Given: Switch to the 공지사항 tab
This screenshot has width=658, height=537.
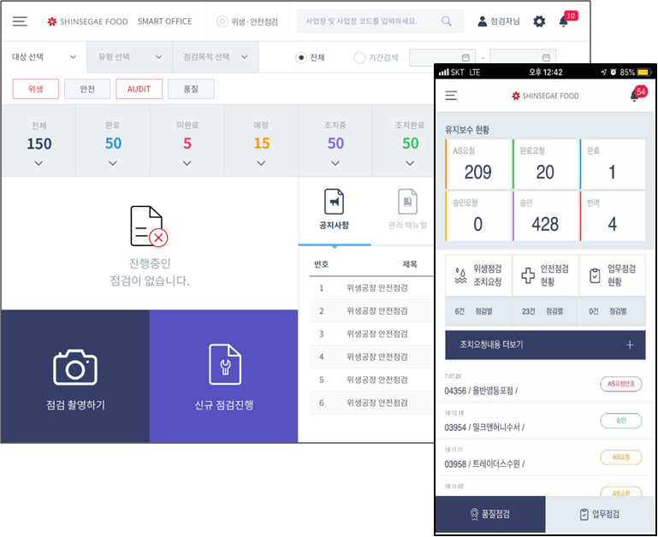Looking at the screenshot, I should tap(335, 210).
